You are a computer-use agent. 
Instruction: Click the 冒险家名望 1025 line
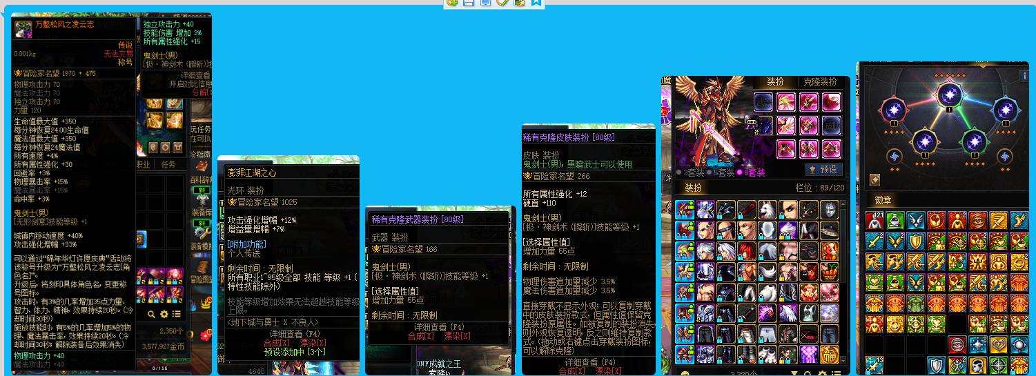[x=262, y=203]
